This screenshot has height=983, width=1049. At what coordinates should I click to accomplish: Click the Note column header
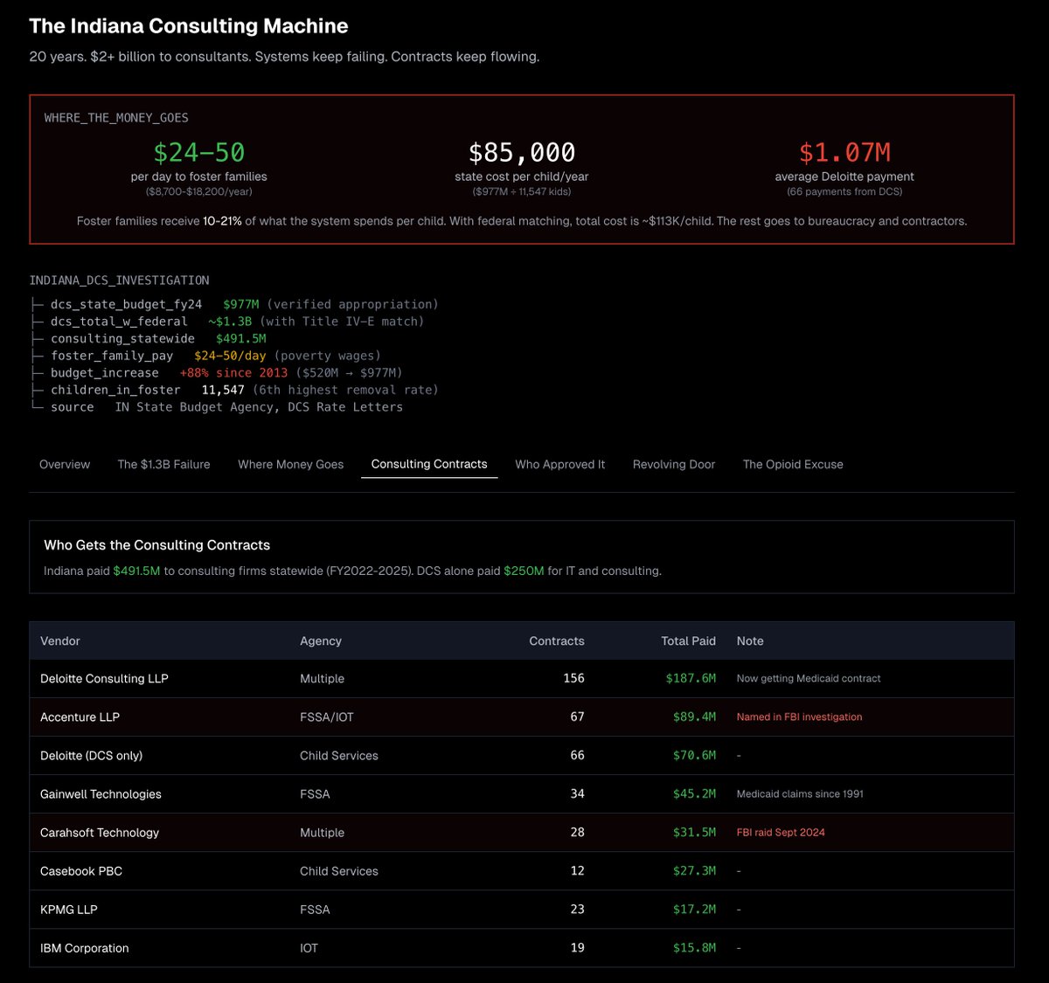(750, 640)
